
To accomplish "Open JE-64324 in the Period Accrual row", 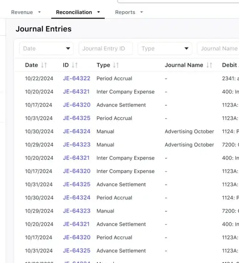I will (x=77, y=197).
